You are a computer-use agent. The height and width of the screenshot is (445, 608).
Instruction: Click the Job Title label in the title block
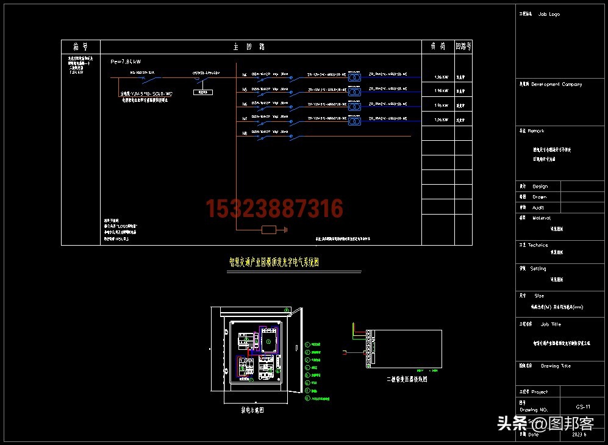click(551, 324)
